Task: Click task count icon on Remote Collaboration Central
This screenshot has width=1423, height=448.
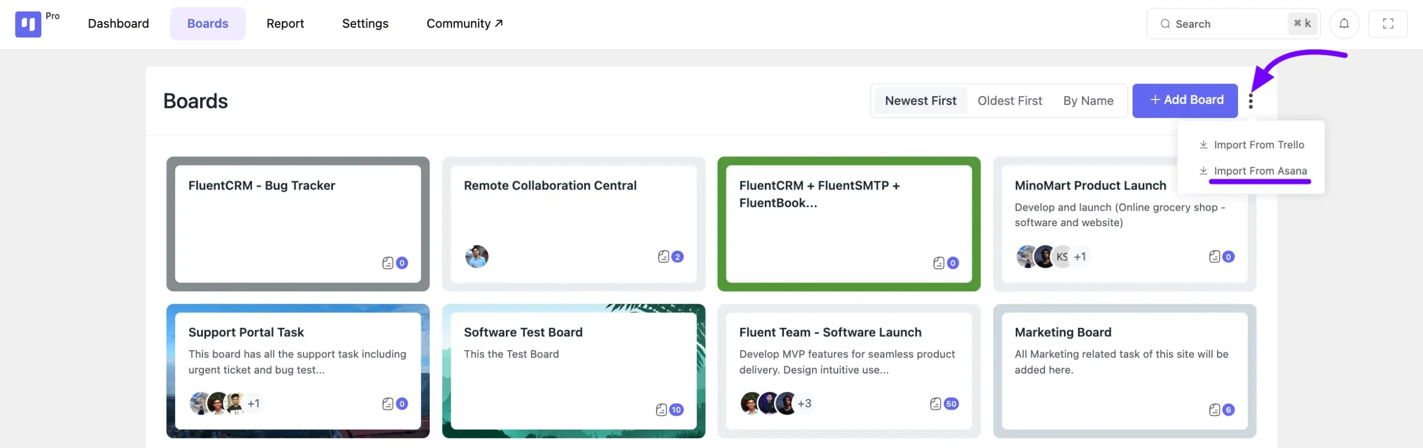Action: tap(664, 256)
